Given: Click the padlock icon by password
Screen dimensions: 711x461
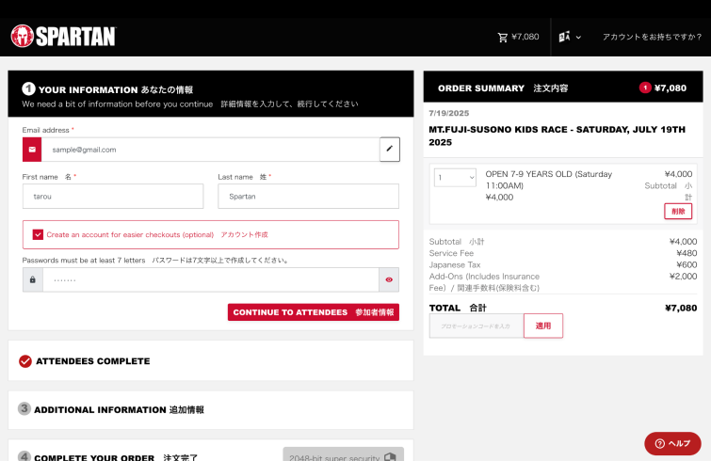Looking at the screenshot, I should pyautogui.click(x=33, y=279).
